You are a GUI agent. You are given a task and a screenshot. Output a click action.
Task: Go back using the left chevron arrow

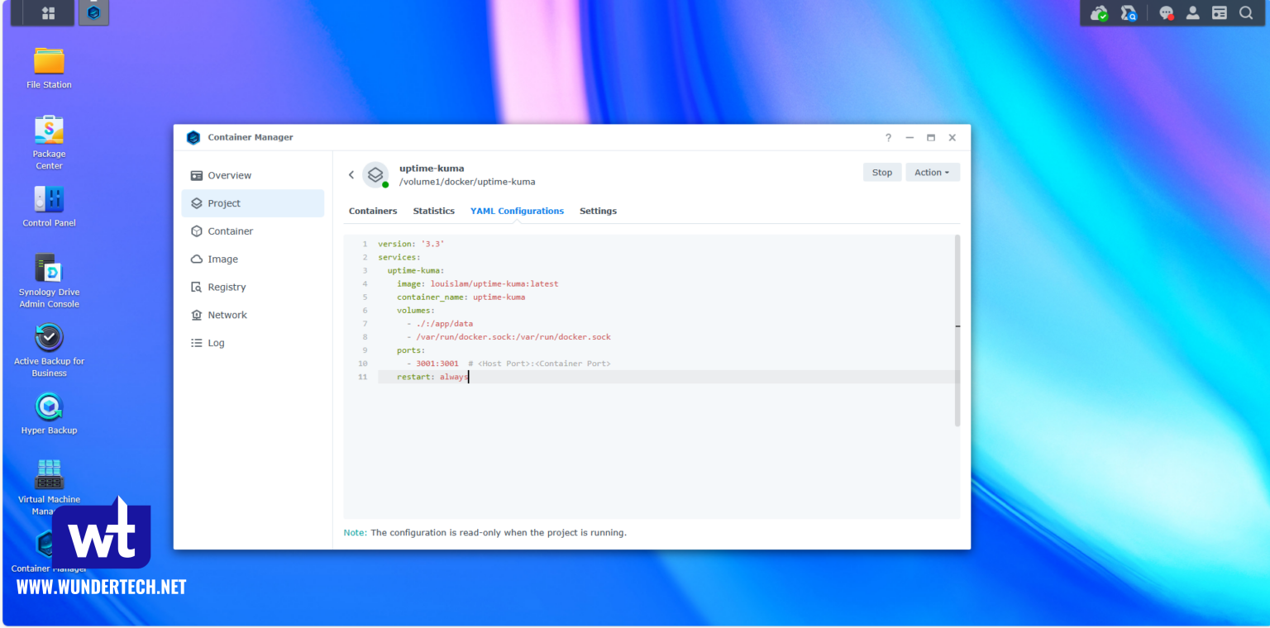click(351, 174)
